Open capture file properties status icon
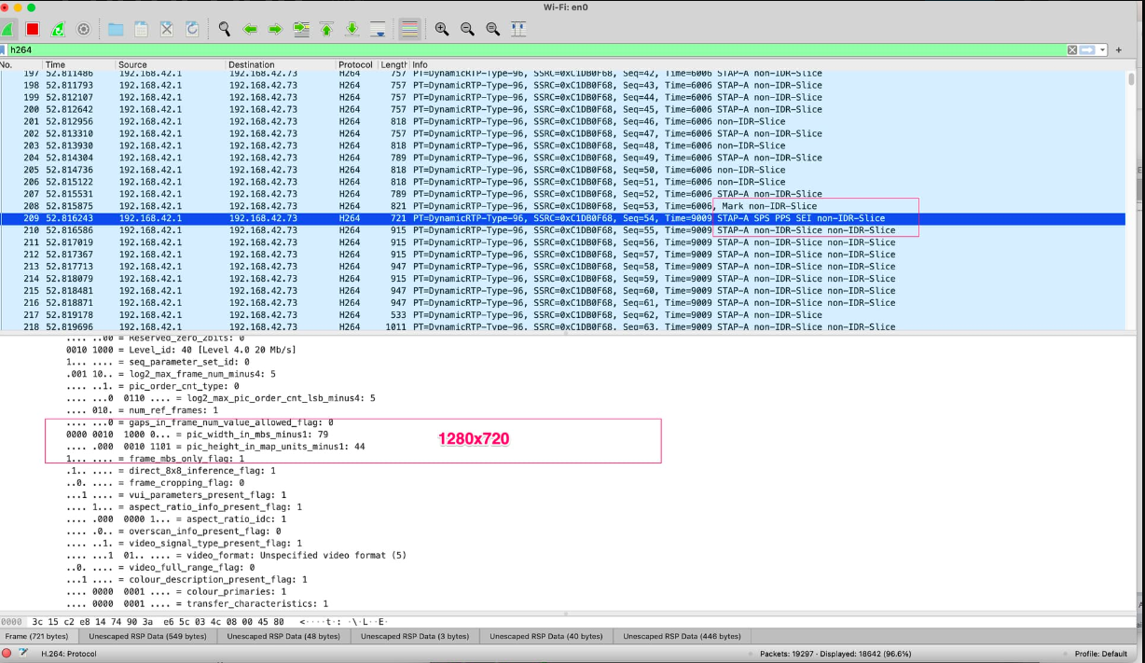The image size is (1145, 663). pos(23,654)
